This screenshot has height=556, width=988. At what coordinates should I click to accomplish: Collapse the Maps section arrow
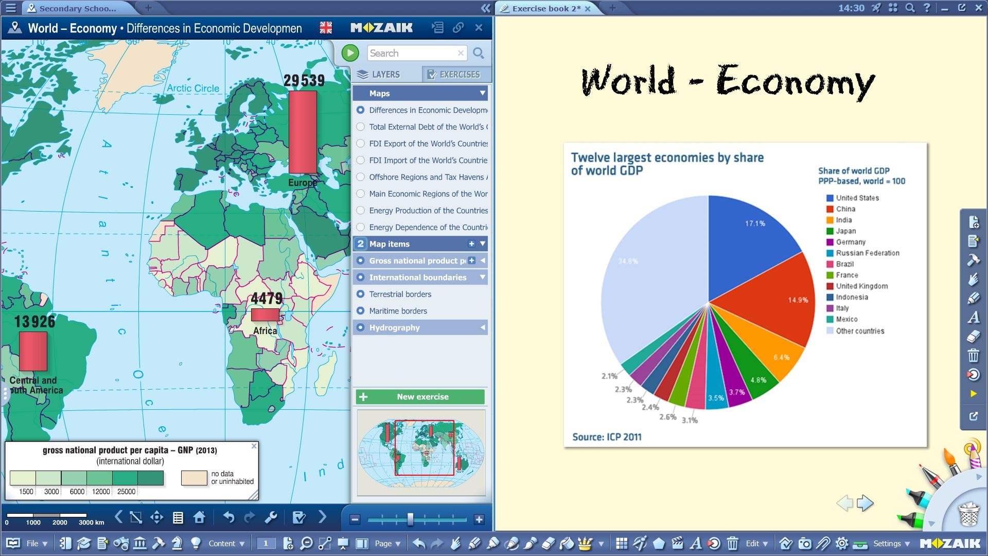(x=482, y=93)
